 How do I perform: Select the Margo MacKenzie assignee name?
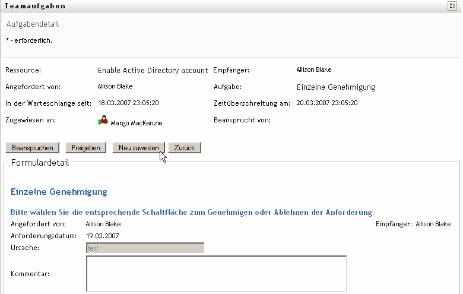click(137, 123)
